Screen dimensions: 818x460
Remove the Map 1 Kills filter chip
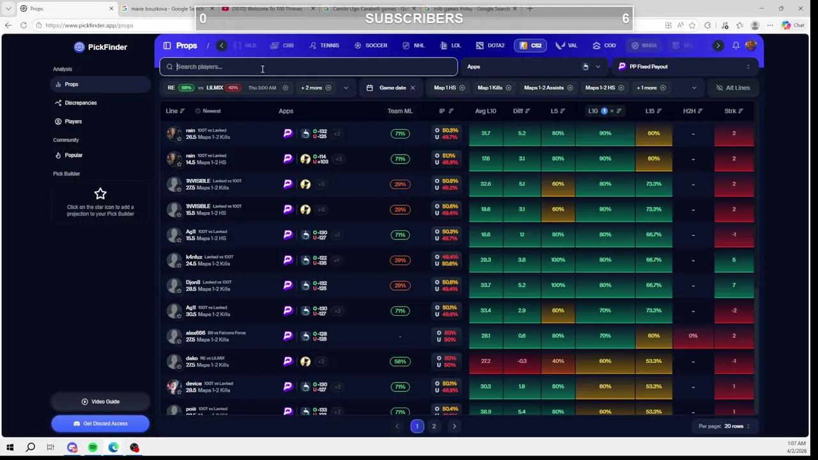coord(508,88)
